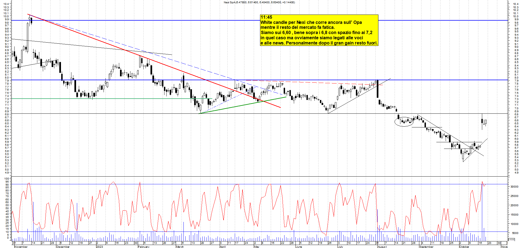Click the "5000" volume scale value

[x=515, y=233]
